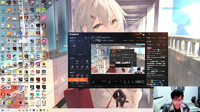Click the music note box icon in second tool row
This screenshot has width=200, height=112.
[x=87, y=67]
